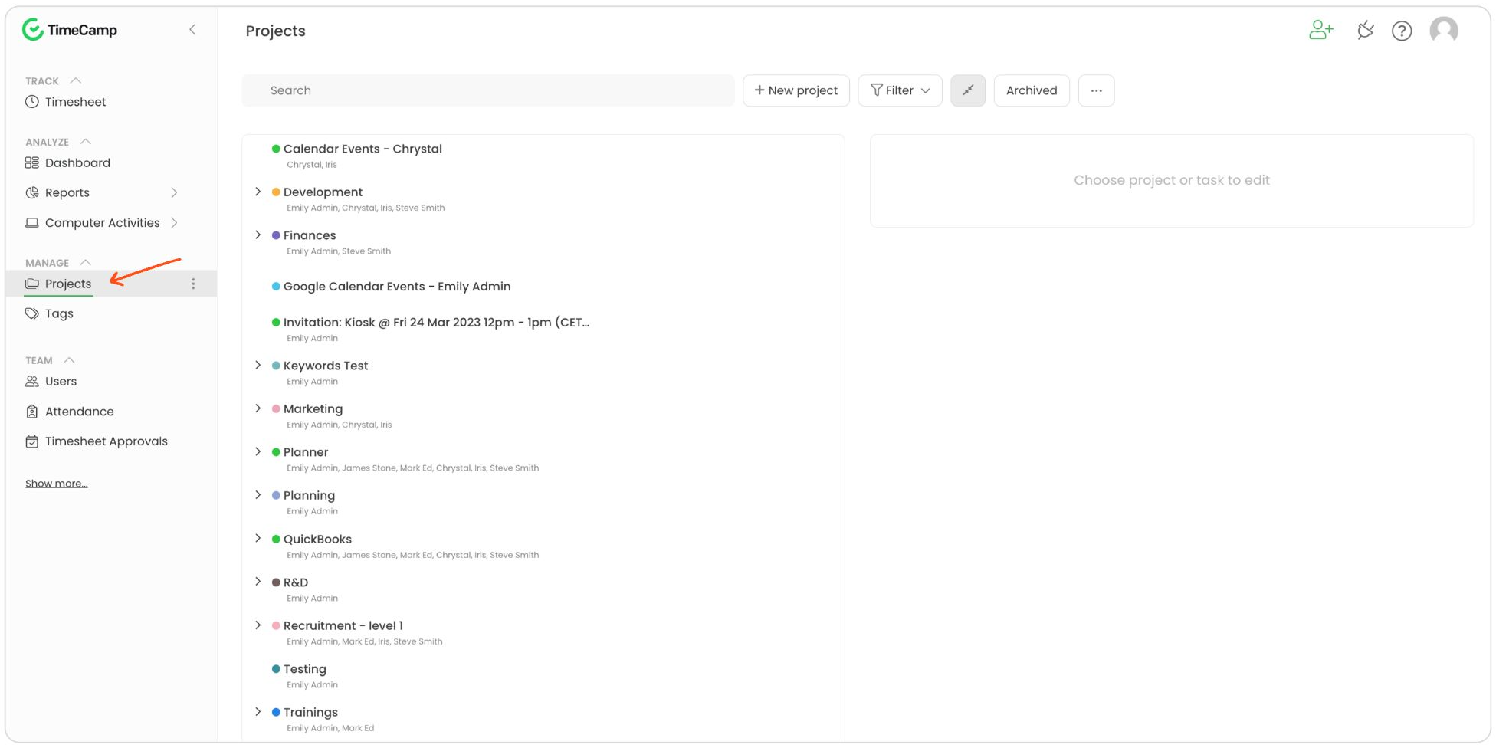Screen dimensions: 1496x748
Task: Expand the Development project
Action: point(258,192)
